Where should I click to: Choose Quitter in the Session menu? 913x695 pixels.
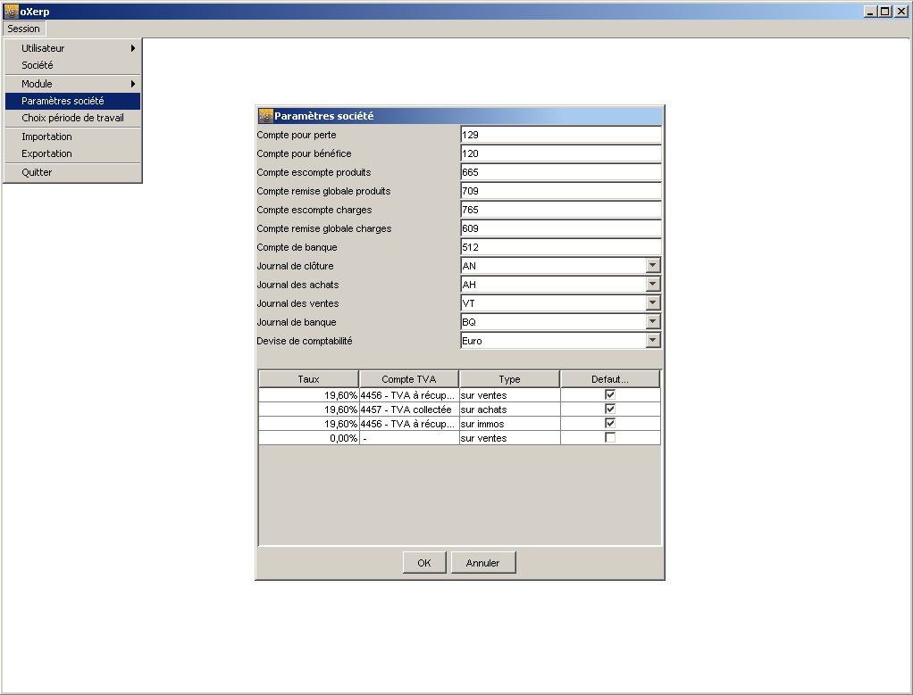(72, 172)
